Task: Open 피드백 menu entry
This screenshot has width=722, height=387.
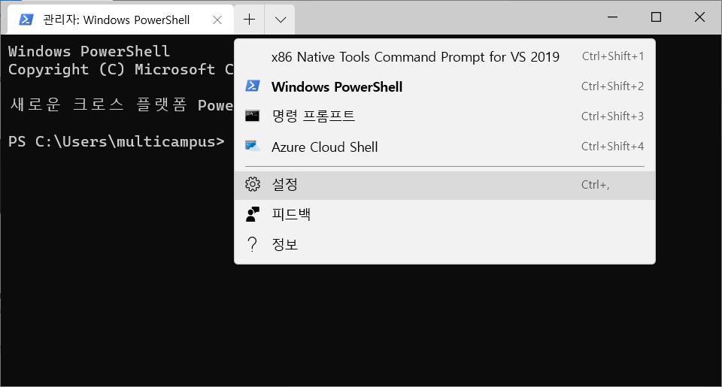Action: [x=444, y=215]
